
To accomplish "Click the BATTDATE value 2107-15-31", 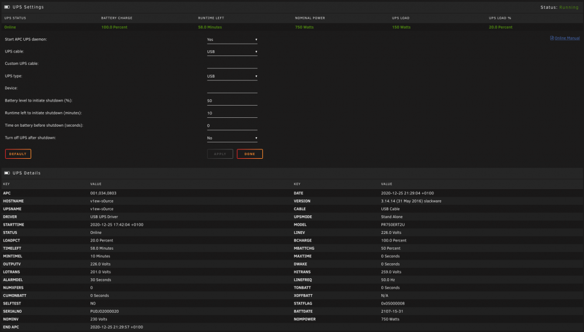I will tap(392, 311).
